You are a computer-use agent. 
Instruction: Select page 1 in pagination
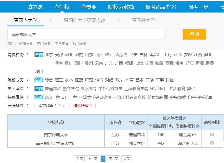[x=103, y=159]
